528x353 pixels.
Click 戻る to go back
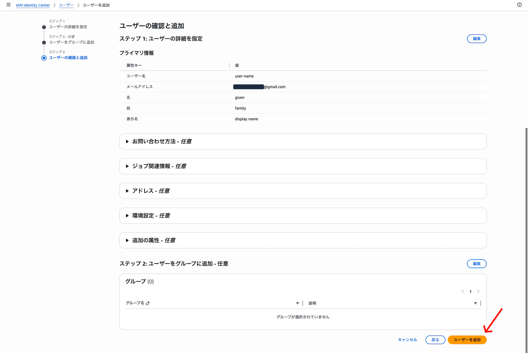[435, 340]
